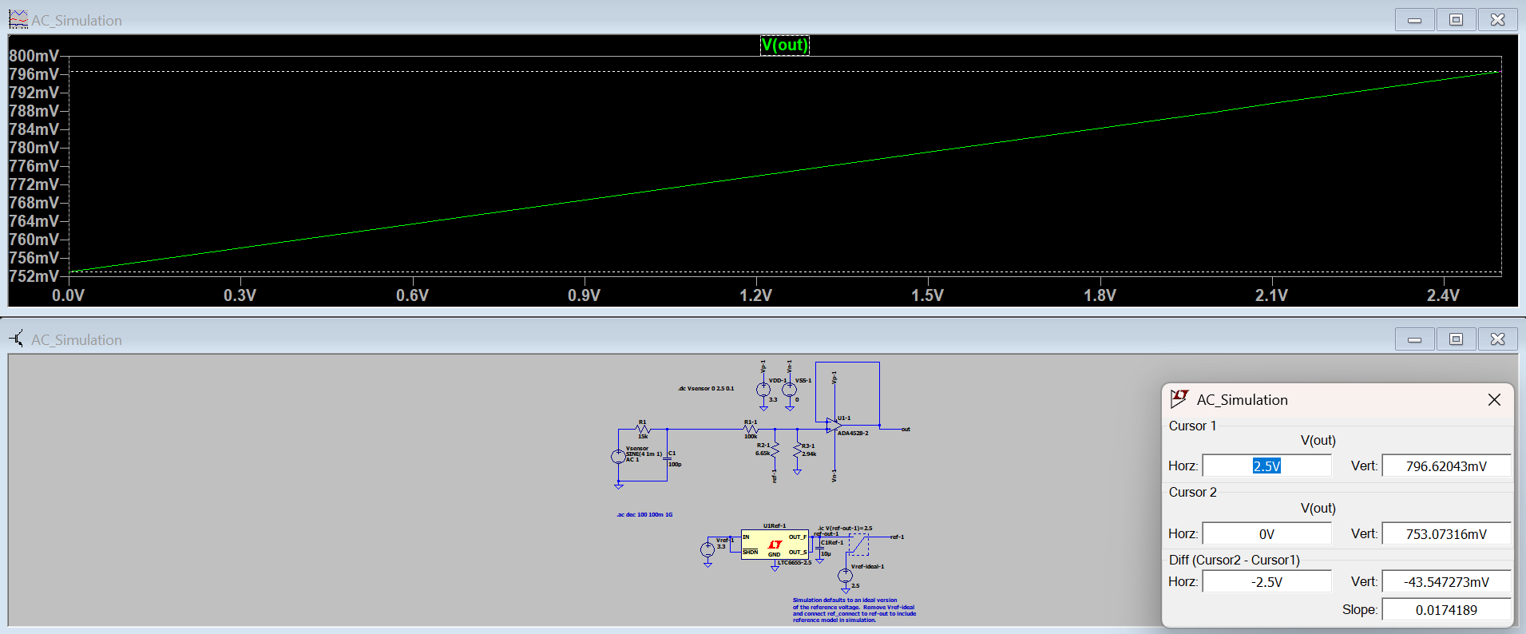Click the C1 100p capacitor
The width and height of the screenshot is (1526, 634).
coord(668,459)
